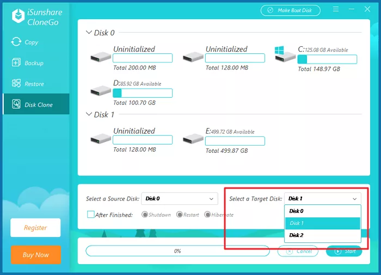This screenshot has height=275, width=381.
Task: Click the 'Total 100.70 GB' text
Action: [x=134, y=103]
